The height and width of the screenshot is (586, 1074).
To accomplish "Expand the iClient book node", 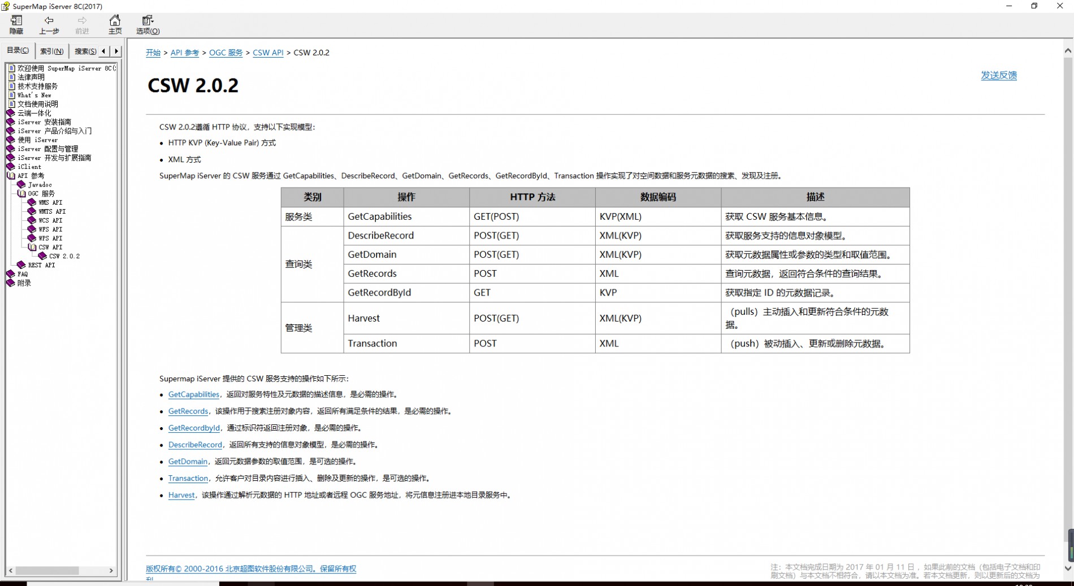I will (x=11, y=167).
